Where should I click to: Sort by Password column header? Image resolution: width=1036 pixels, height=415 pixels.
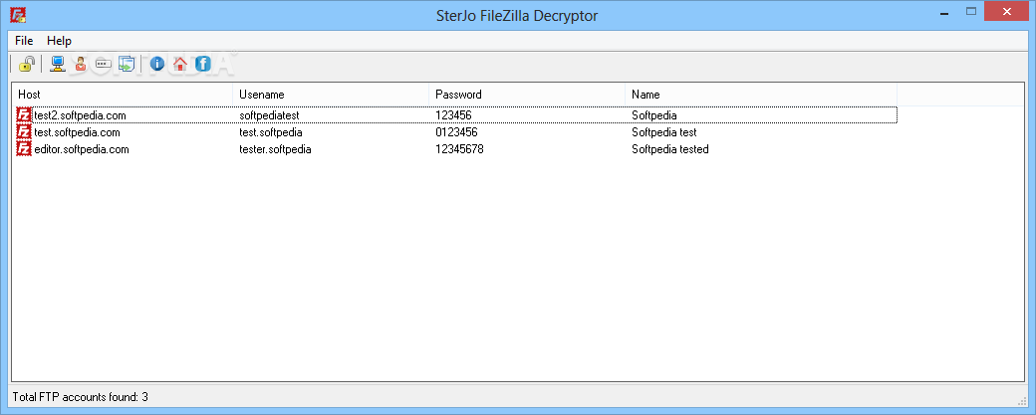point(527,95)
